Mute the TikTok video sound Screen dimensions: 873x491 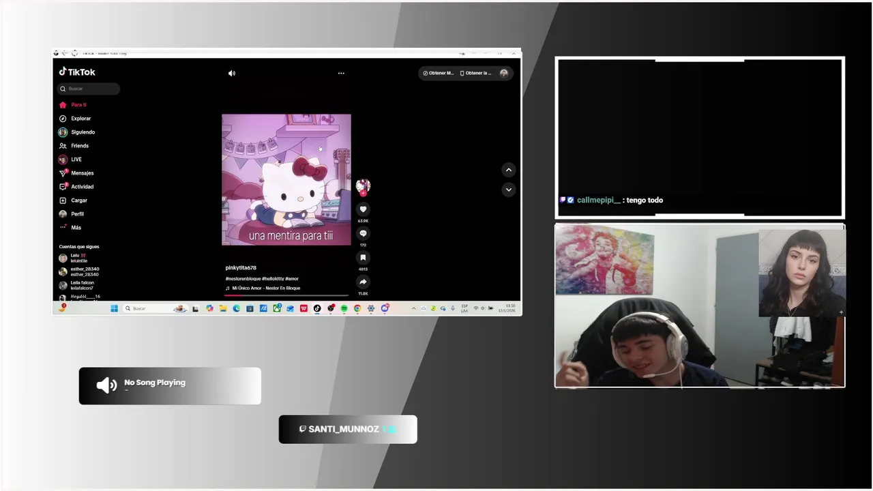232,73
